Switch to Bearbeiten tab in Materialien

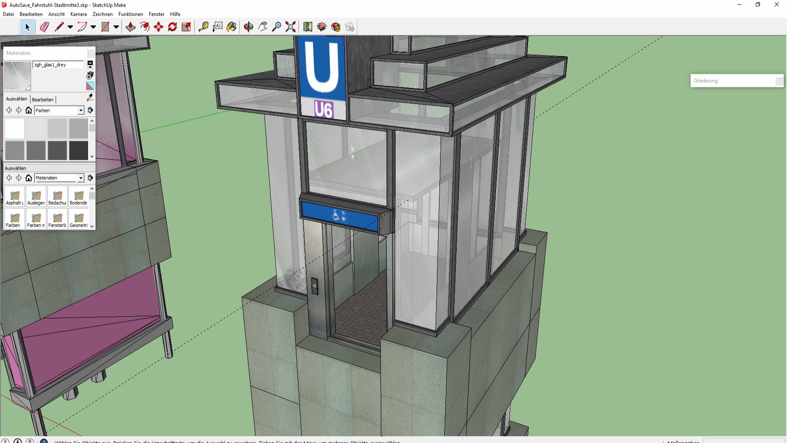(43, 100)
